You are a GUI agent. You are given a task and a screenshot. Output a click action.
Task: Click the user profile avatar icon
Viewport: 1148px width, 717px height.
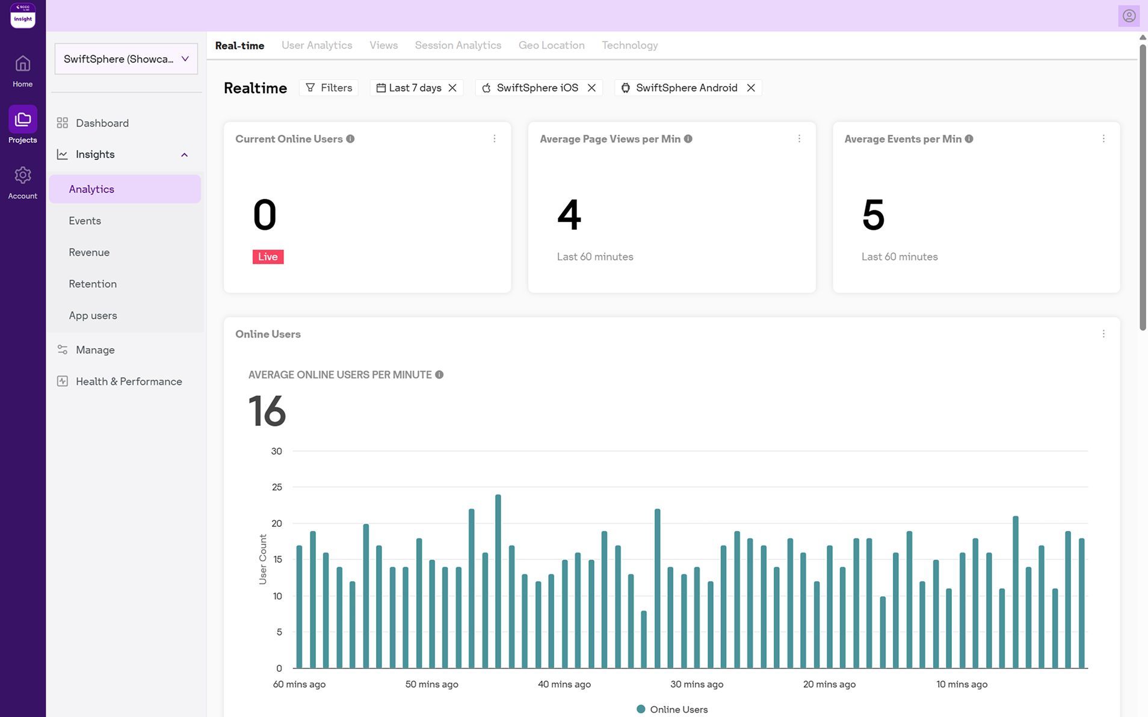1129,16
